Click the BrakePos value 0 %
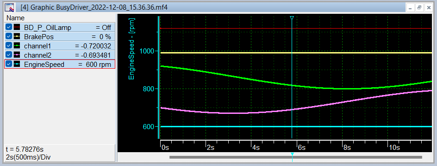Screen dimensions: 437x166 pyautogui.click(x=101, y=36)
